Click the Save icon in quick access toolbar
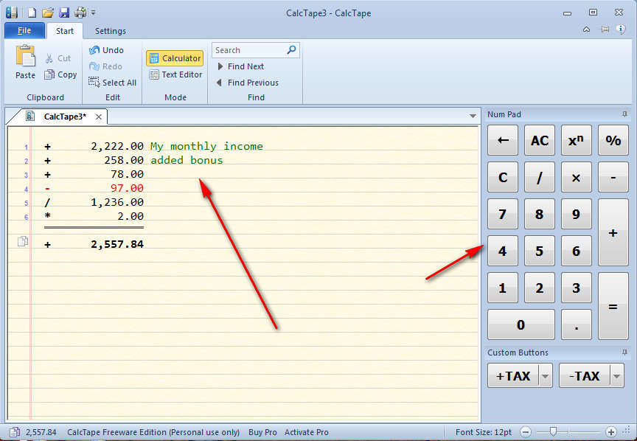The height and width of the screenshot is (441, 637). click(x=64, y=13)
